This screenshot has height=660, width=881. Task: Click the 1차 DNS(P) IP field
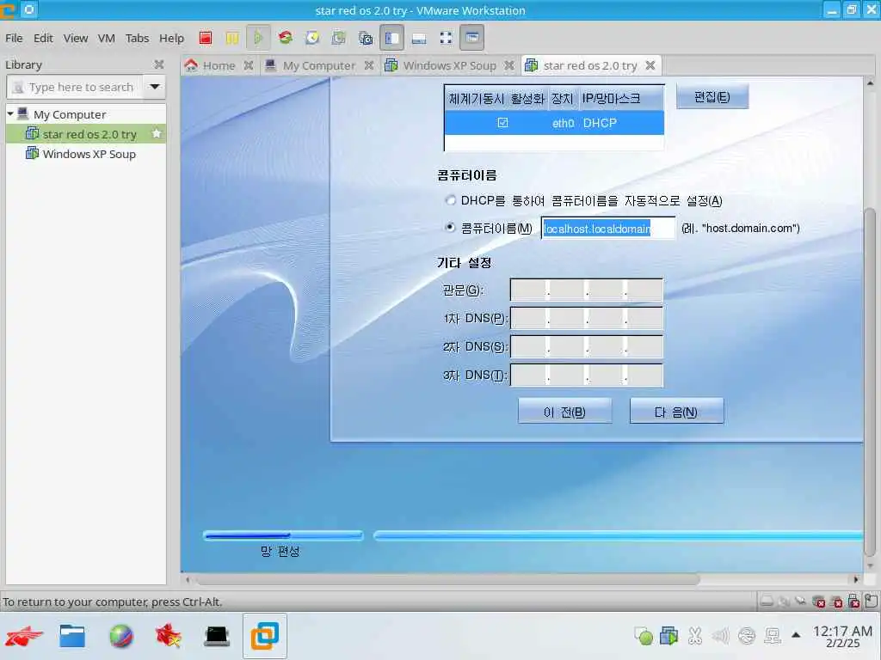[587, 318]
